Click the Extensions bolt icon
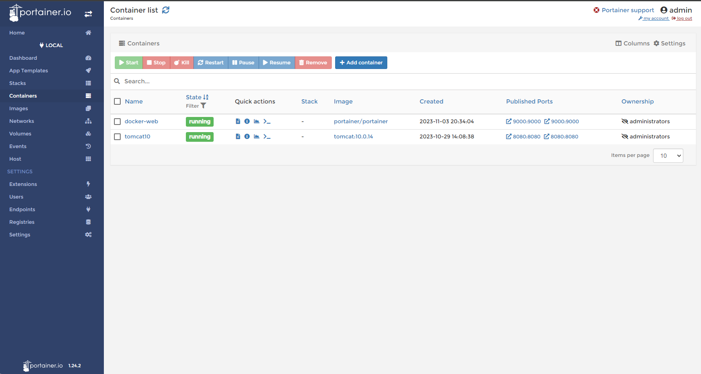 (x=88, y=184)
